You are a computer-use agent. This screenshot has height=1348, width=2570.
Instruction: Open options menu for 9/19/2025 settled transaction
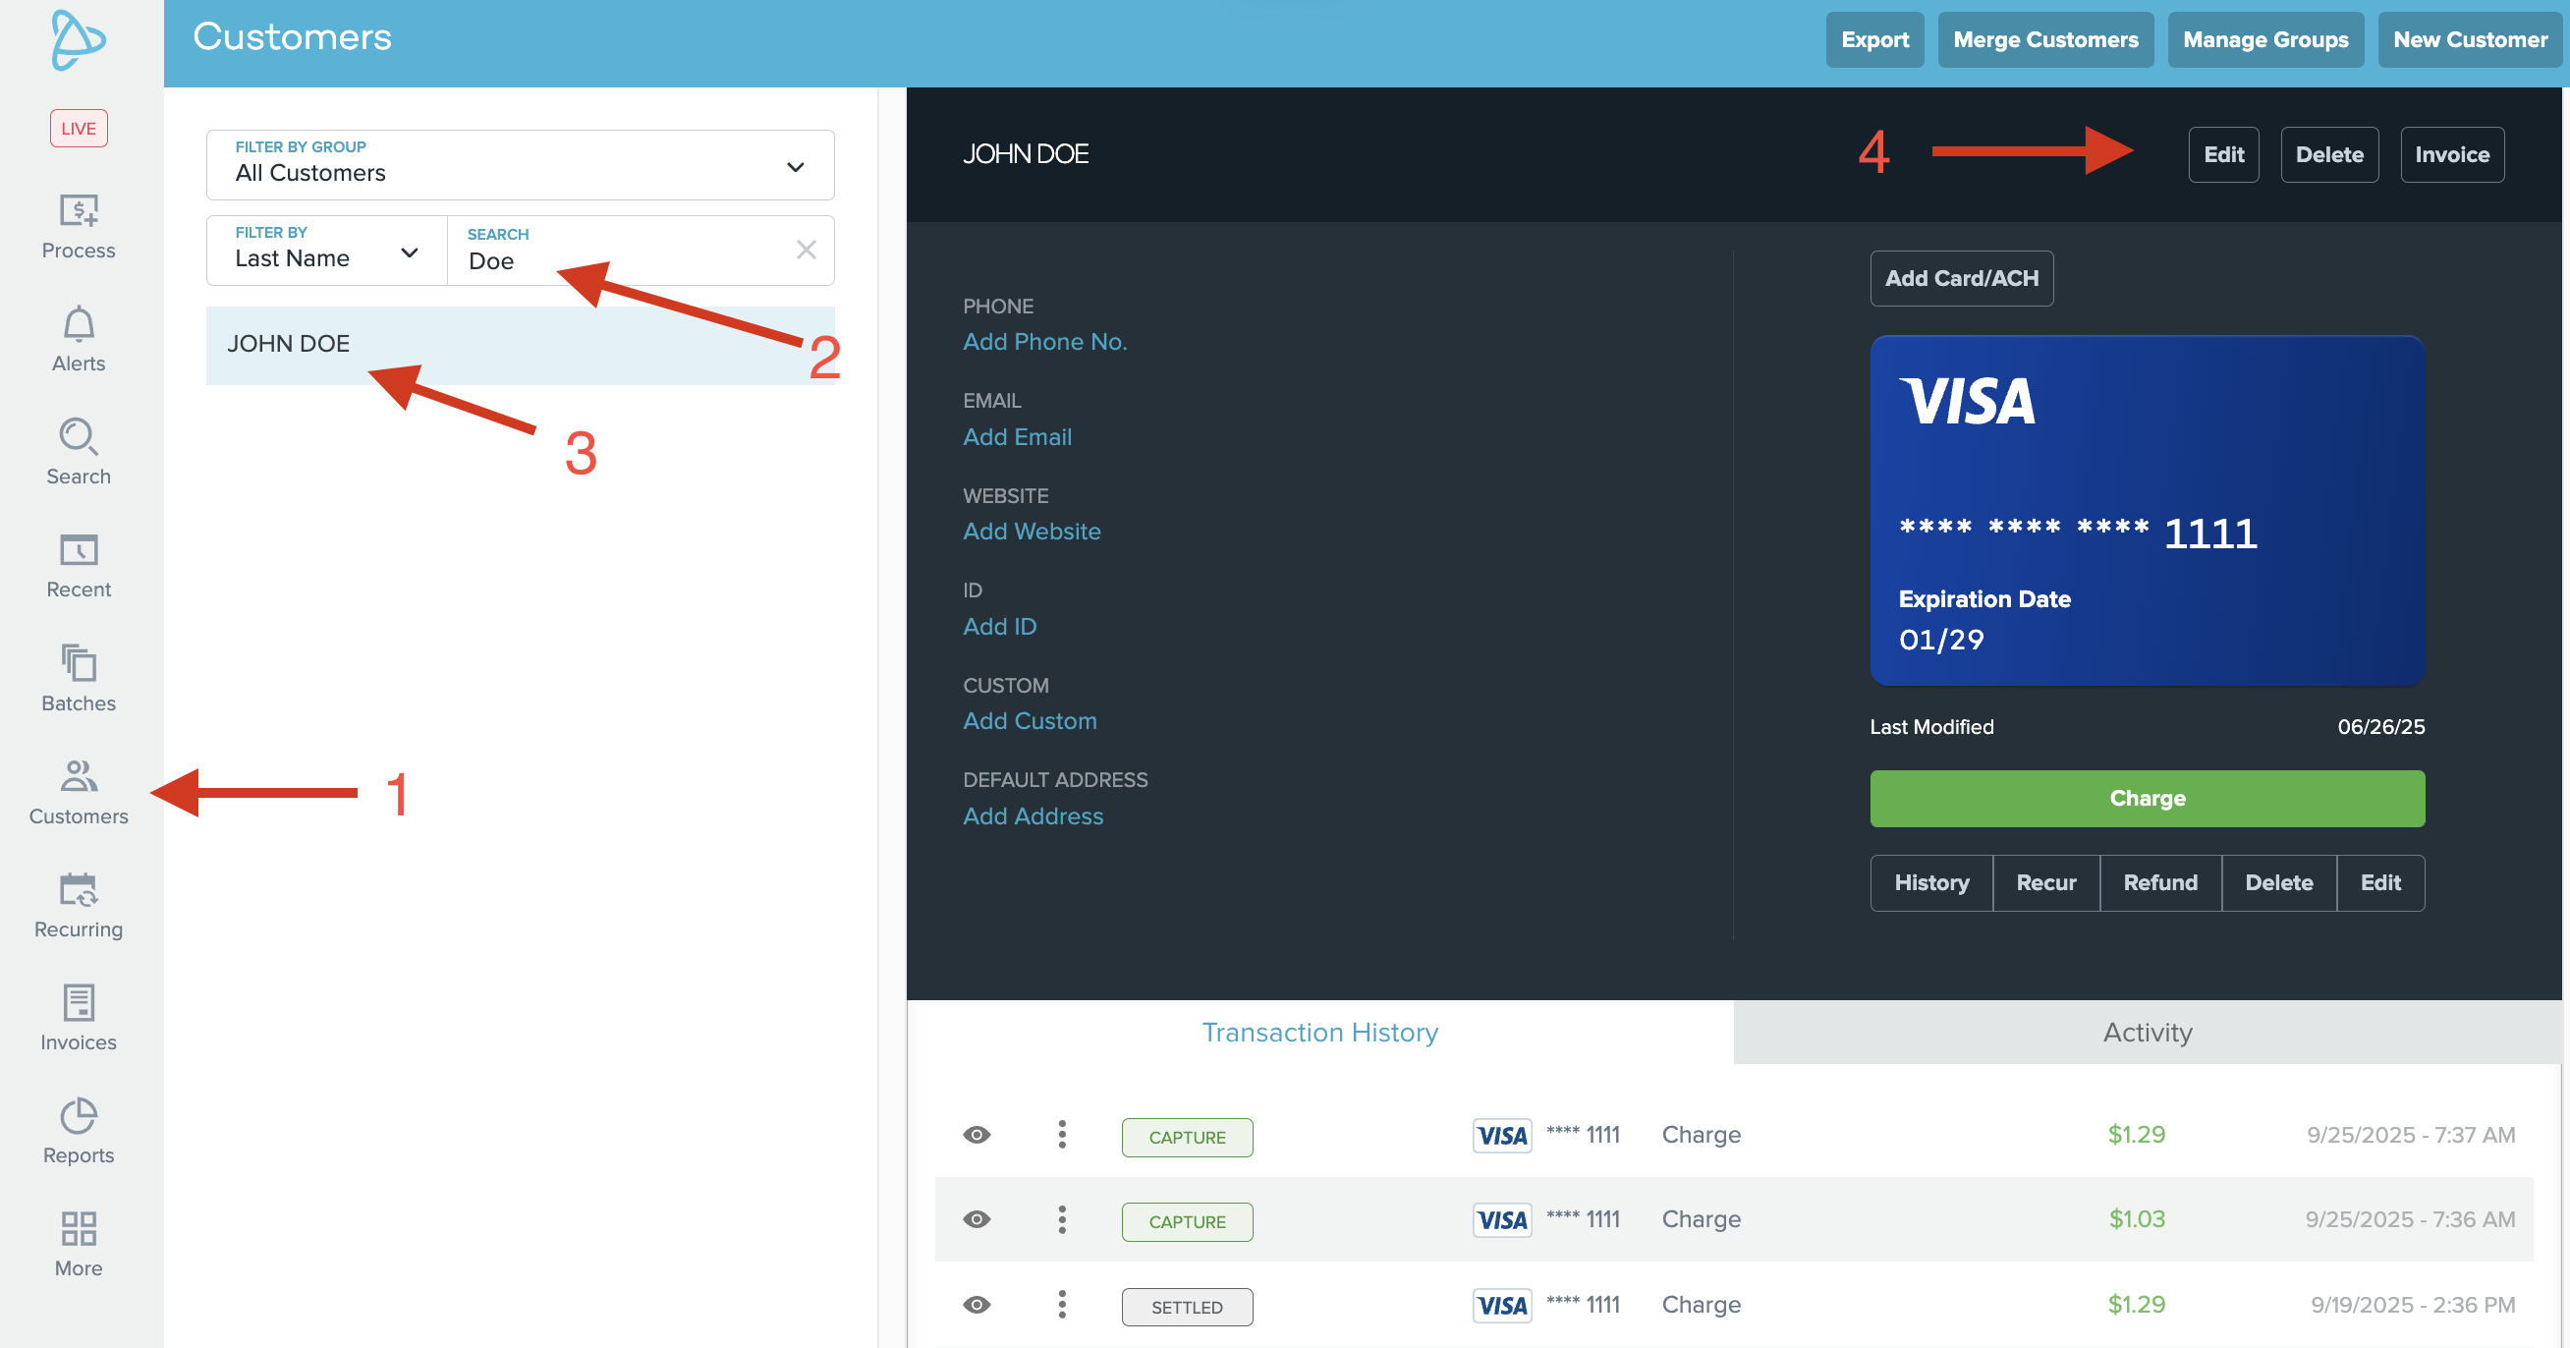[1062, 1304]
